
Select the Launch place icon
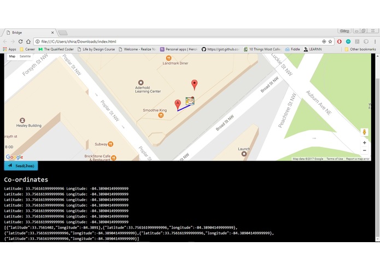click(x=244, y=154)
